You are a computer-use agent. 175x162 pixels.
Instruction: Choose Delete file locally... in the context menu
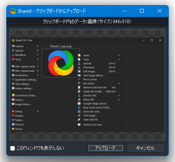coord(99,91)
